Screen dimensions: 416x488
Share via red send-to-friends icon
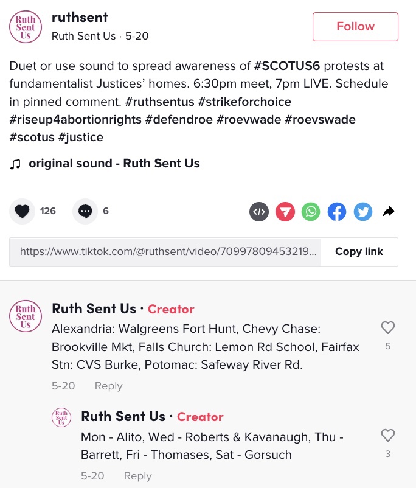pos(285,212)
